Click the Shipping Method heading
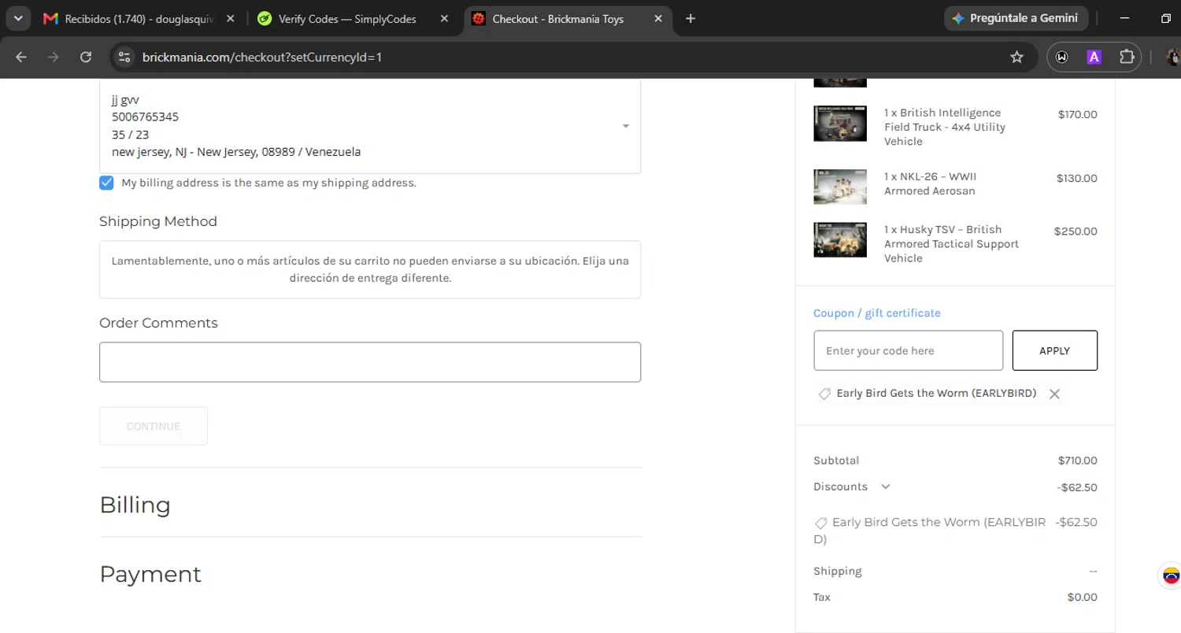The width and height of the screenshot is (1181, 633). click(x=158, y=221)
